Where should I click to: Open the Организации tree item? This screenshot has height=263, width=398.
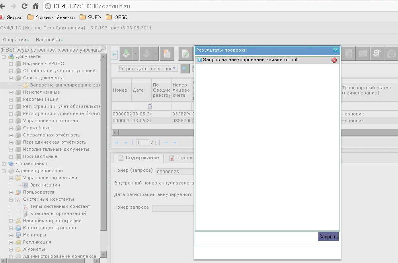tap(45, 185)
